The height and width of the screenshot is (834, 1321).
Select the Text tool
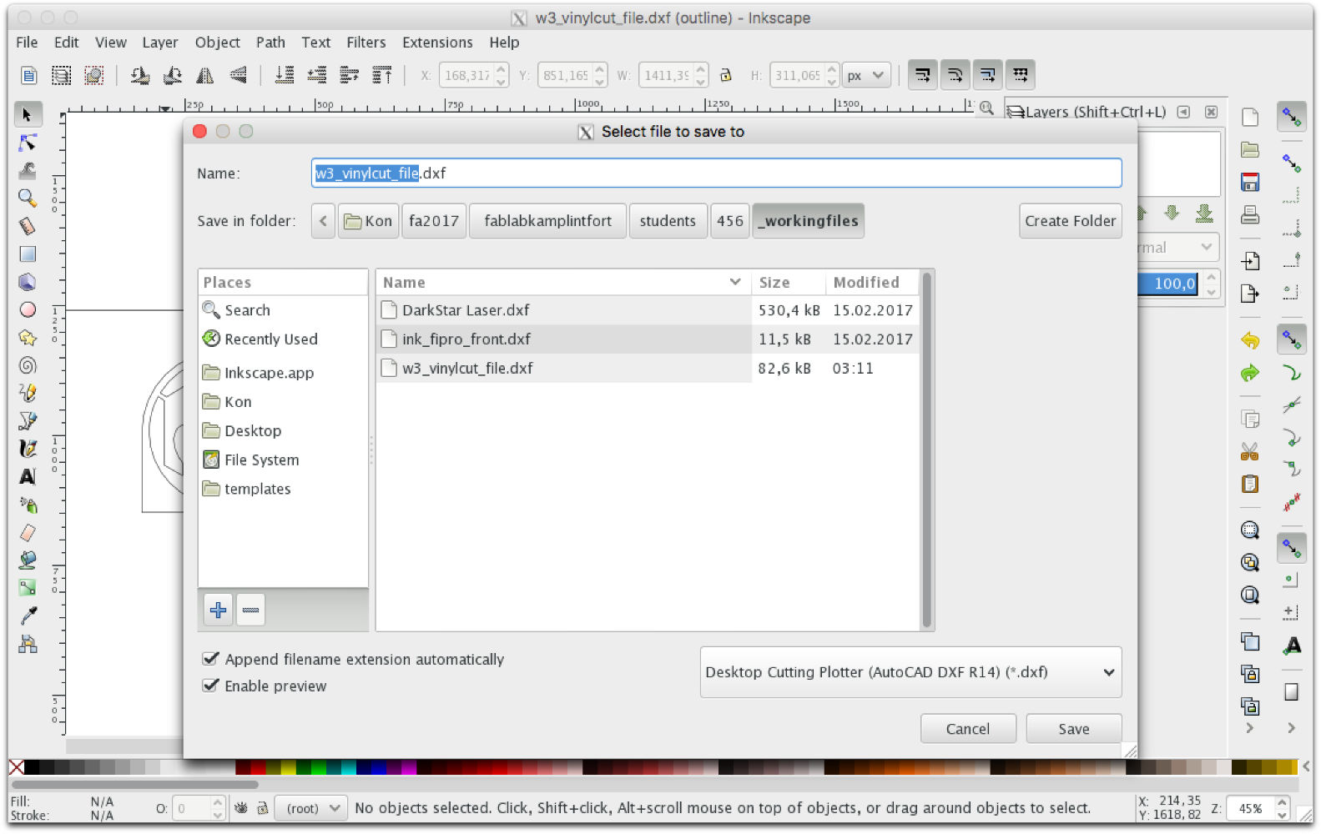point(28,476)
